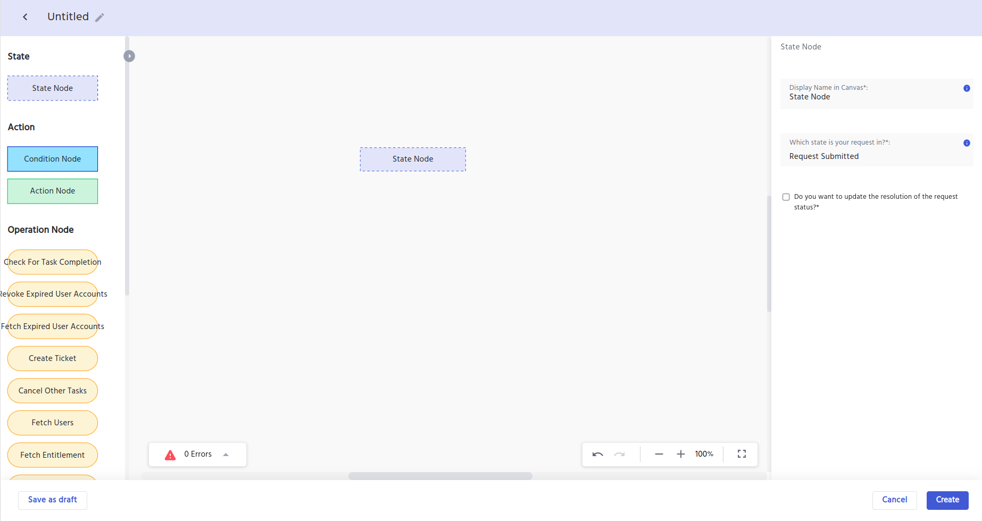982x521 pixels.
Task: Click the Save as draft button
Action: click(53, 500)
